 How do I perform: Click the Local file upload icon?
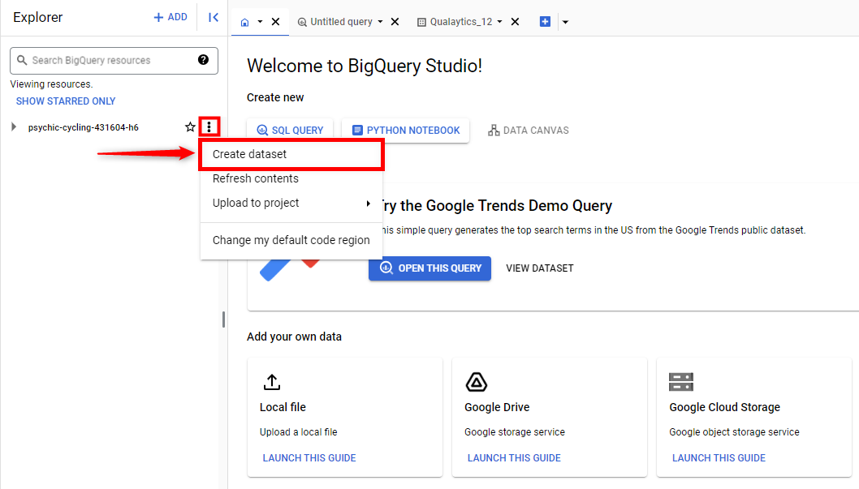[x=272, y=382]
